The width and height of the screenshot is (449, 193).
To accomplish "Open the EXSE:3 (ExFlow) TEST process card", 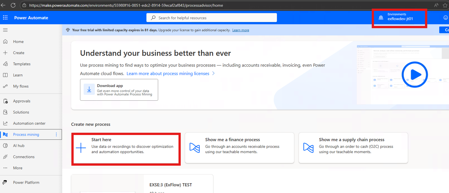I will point(142,184).
